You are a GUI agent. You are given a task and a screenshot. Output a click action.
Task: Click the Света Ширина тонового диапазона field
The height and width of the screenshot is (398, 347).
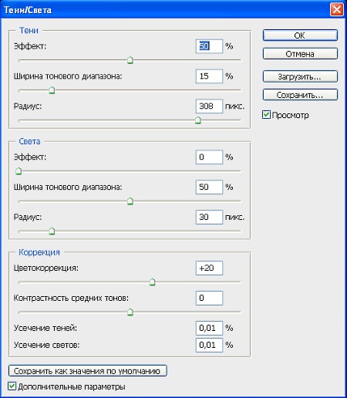coord(209,187)
